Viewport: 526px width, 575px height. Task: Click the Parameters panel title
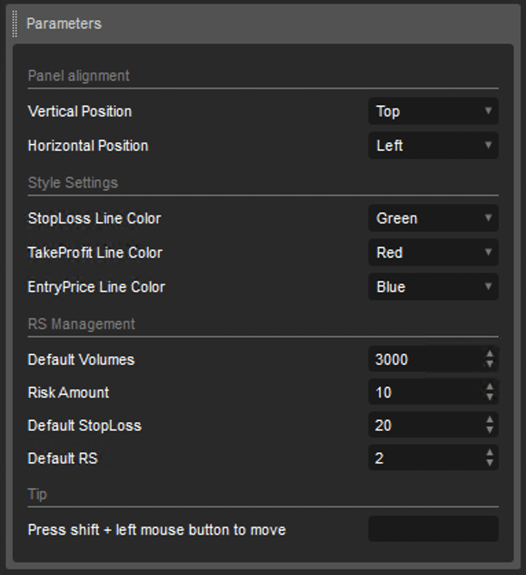64,24
